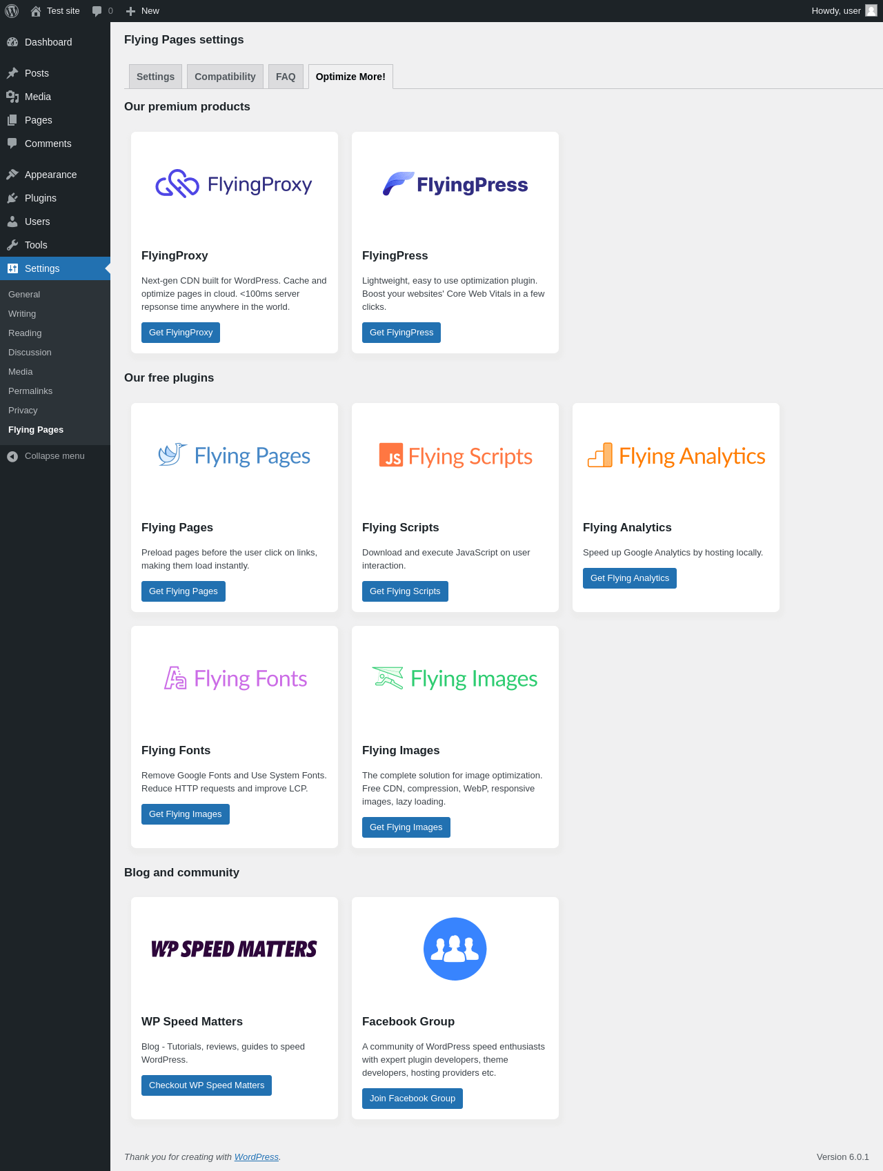
Task: Click the Get Flying Analytics button
Action: 630,578
